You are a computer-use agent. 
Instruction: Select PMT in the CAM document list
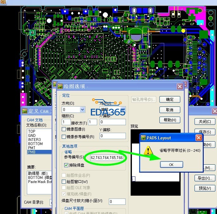(x=40, y=148)
